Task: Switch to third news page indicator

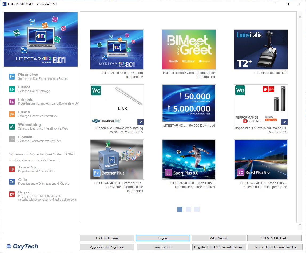Action: (x=197, y=209)
